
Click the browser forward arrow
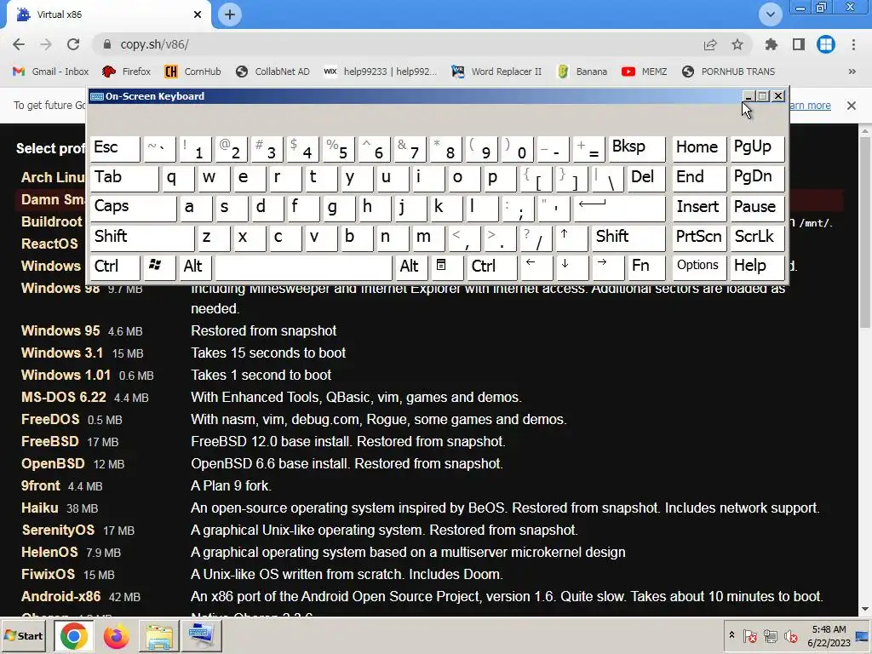pos(46,44)
